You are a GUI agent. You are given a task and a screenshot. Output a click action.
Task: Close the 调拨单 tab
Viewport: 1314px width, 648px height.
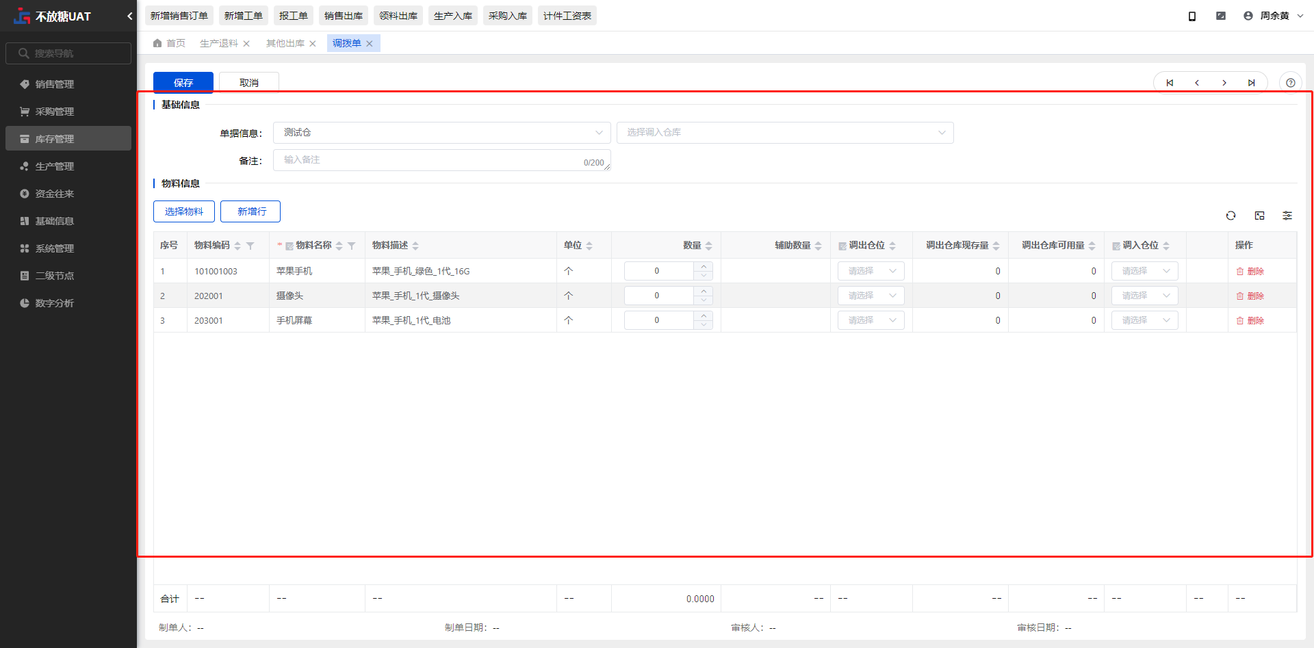tap(370, 44)
